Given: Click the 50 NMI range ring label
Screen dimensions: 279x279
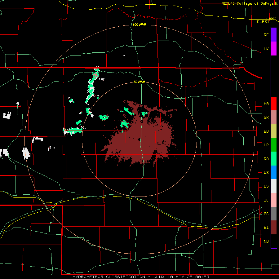Looking at the screenshot, I should point(139,82).
